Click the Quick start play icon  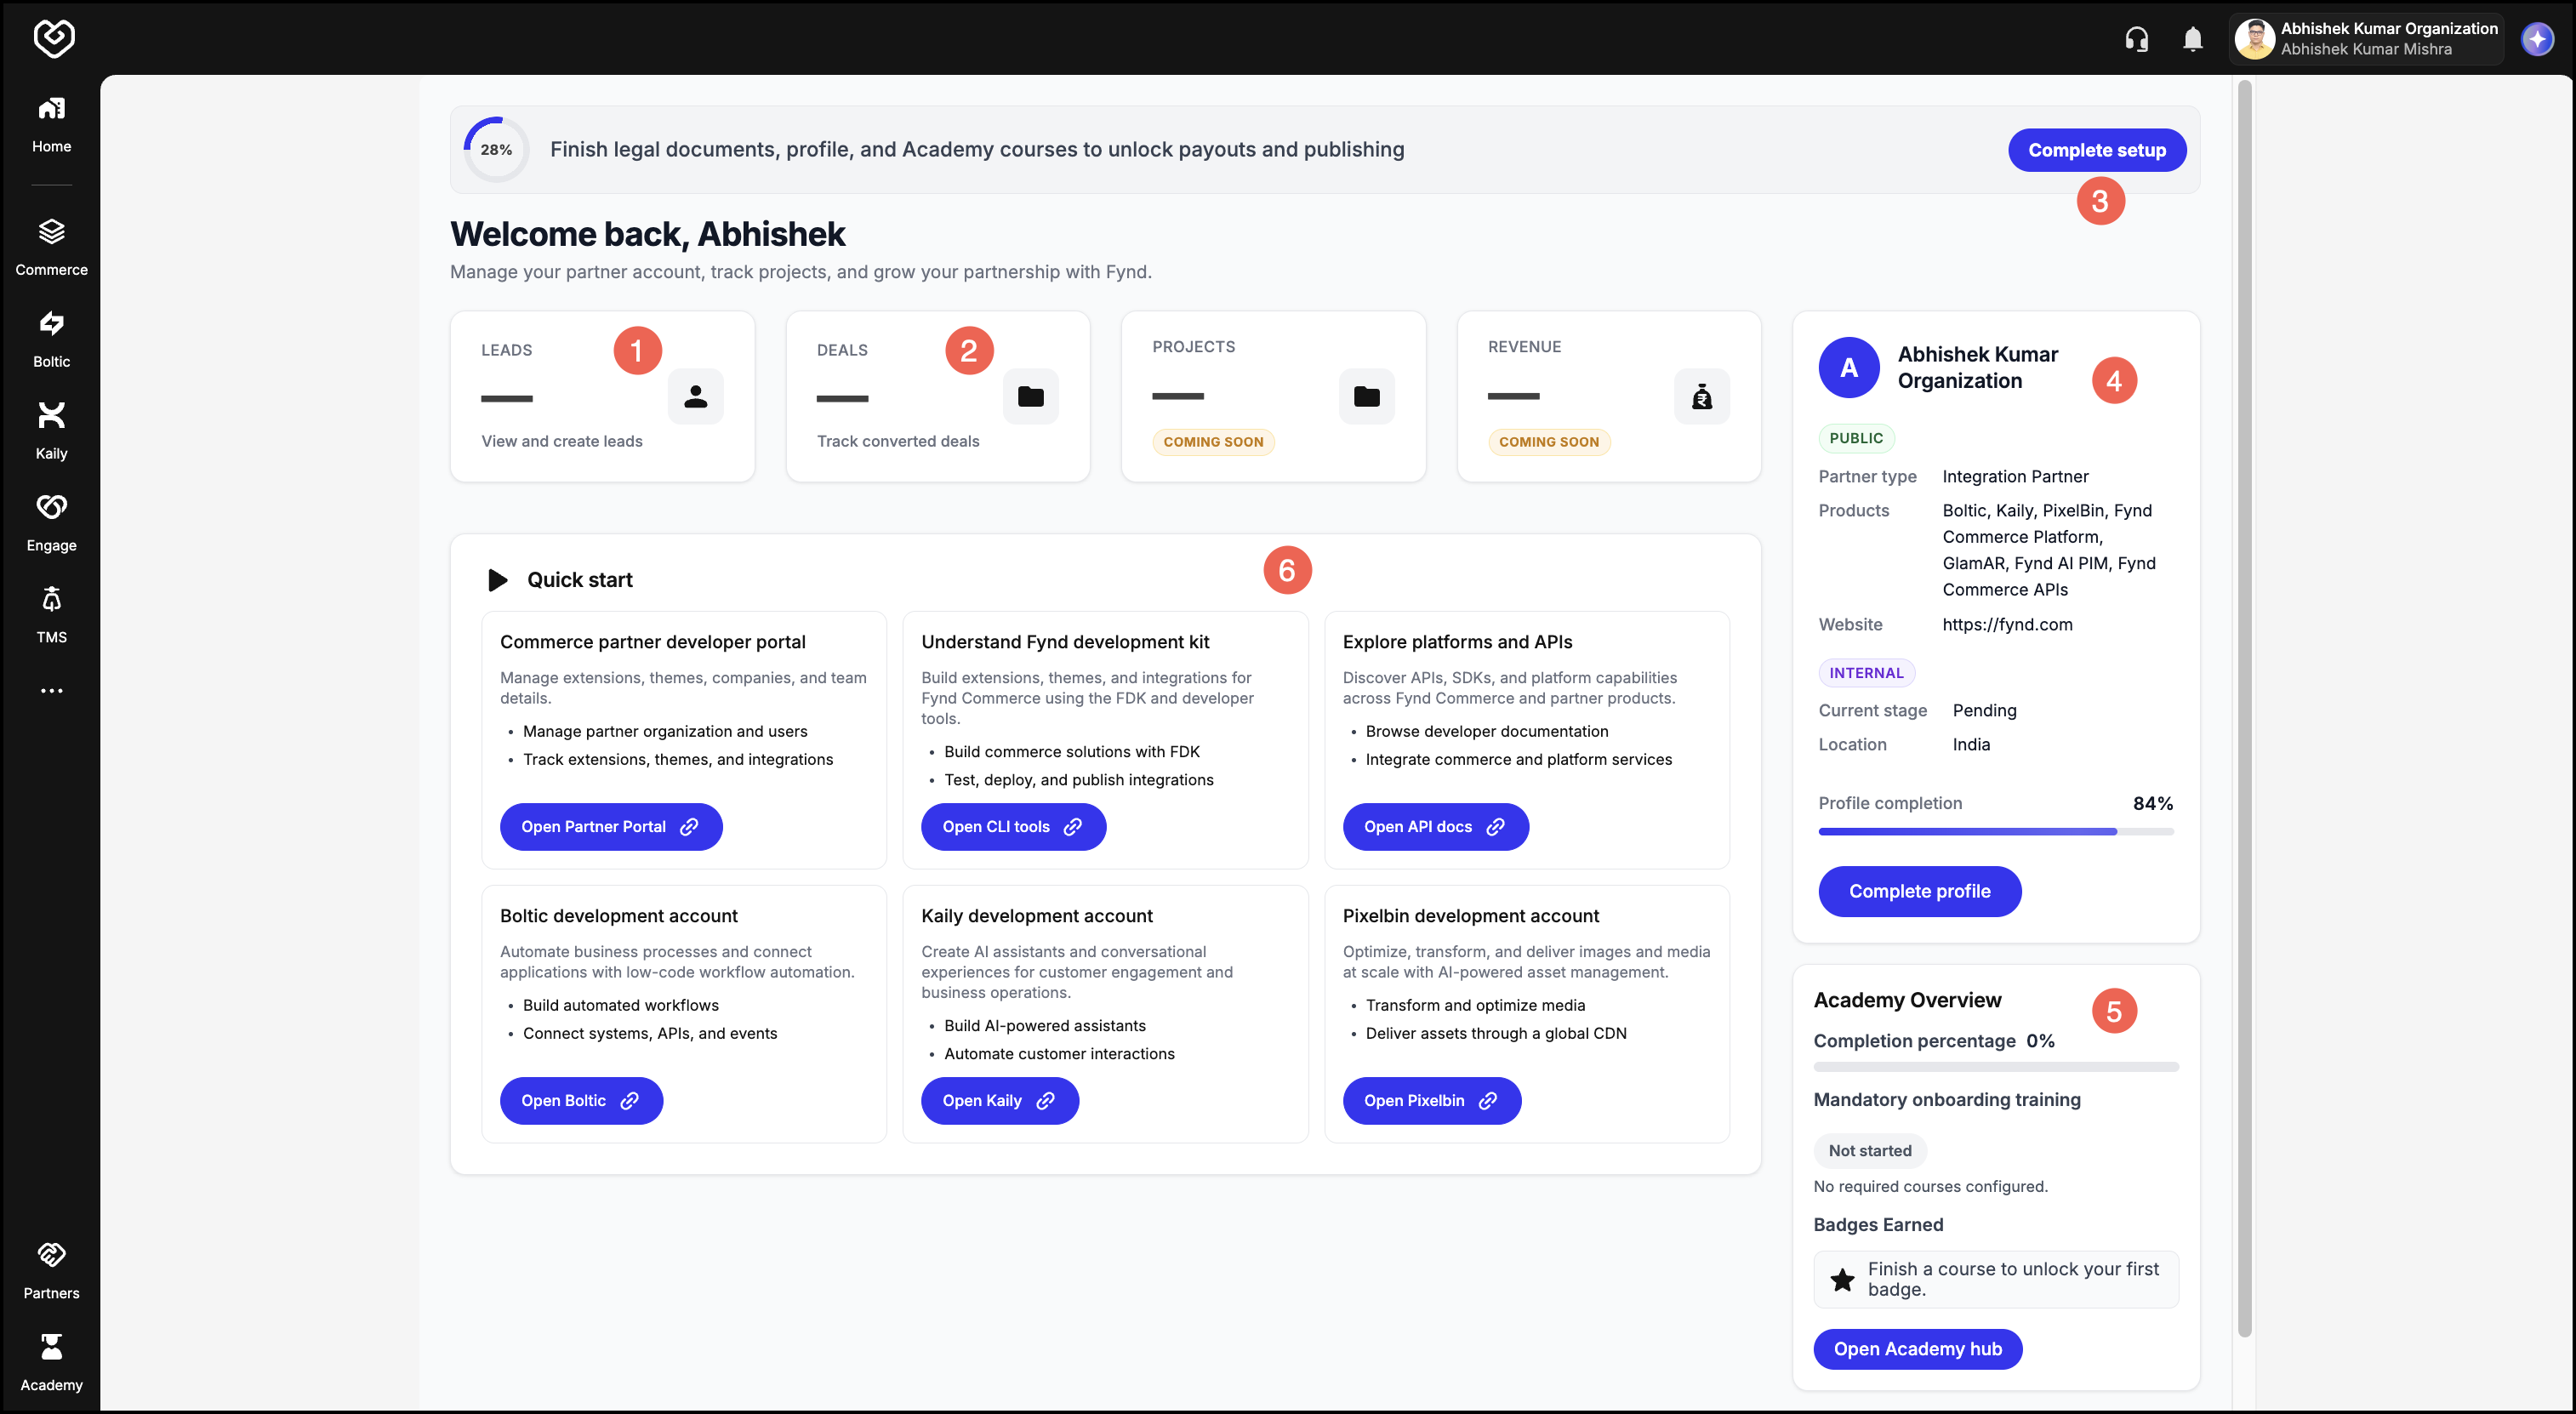pyautogui.click(x=497, y=580)
